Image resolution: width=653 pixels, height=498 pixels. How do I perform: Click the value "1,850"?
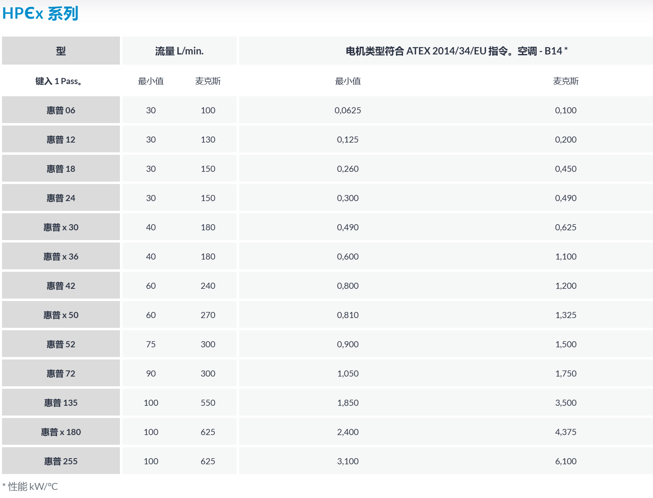348,403
